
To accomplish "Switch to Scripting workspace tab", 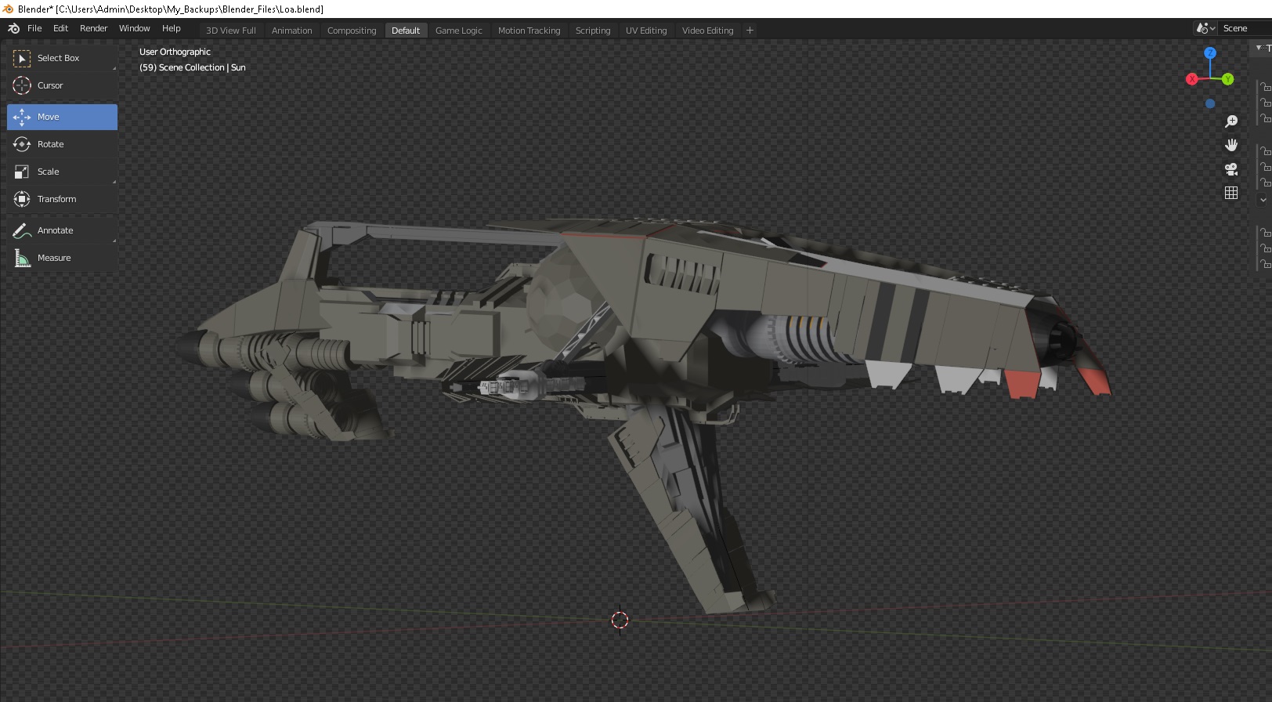I will [593, 31].
